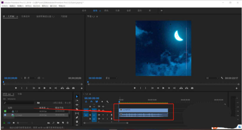Select the blue video clip on V1
This screenshot has height=130, width=242.
coord(143,110)
